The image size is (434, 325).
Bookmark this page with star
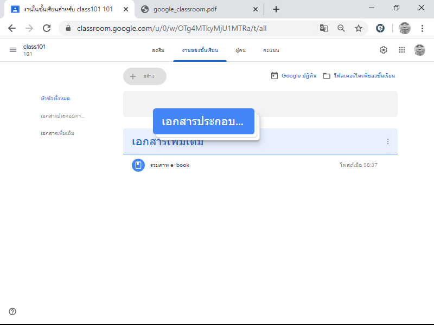tap(359, 28)
